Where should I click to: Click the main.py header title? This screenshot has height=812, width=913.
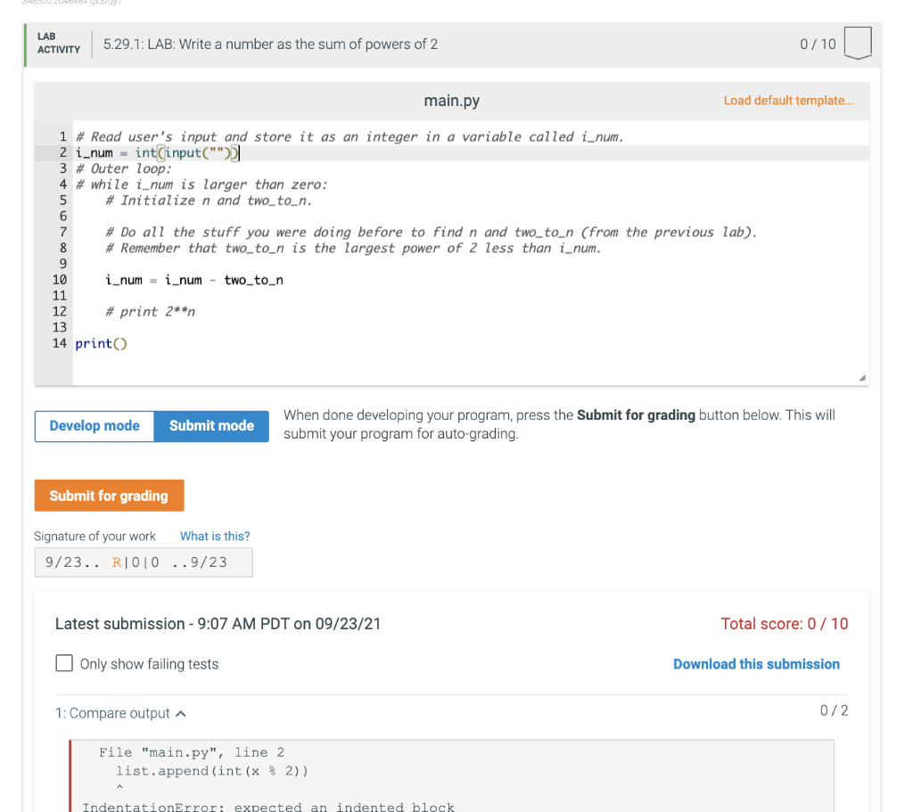point(451,101)
